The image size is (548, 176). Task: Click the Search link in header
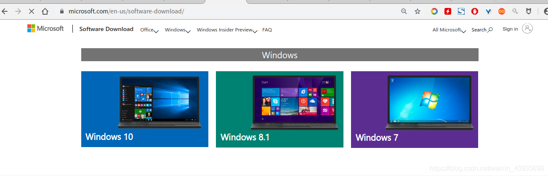click(x=482, y=30)
